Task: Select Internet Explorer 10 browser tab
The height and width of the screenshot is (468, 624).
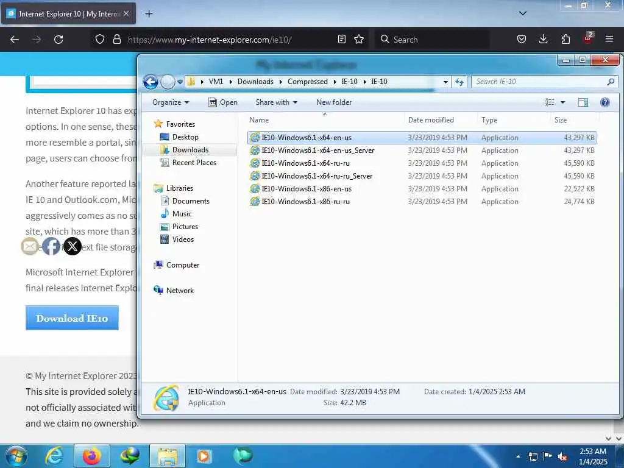Action: pos(68,14)
